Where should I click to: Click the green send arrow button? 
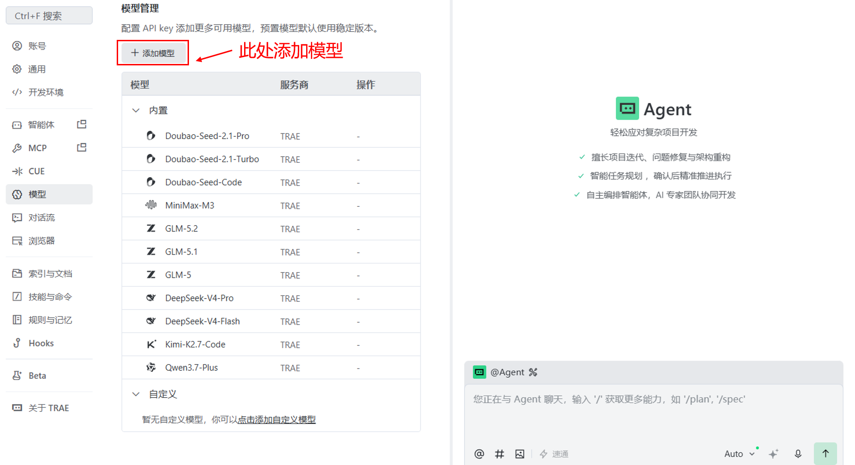click(825, 453)
